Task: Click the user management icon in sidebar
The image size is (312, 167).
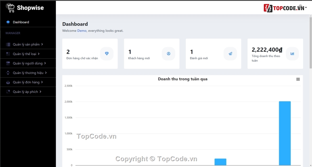Action: (8, 63)
